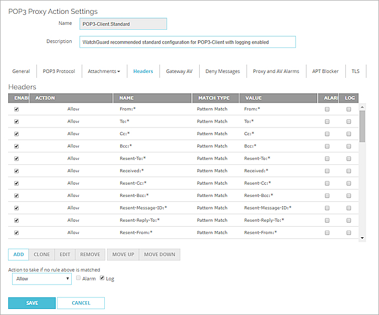Enable logging for the Received:* rule
This screenshot has width=379, height=315.
(349, 171)
